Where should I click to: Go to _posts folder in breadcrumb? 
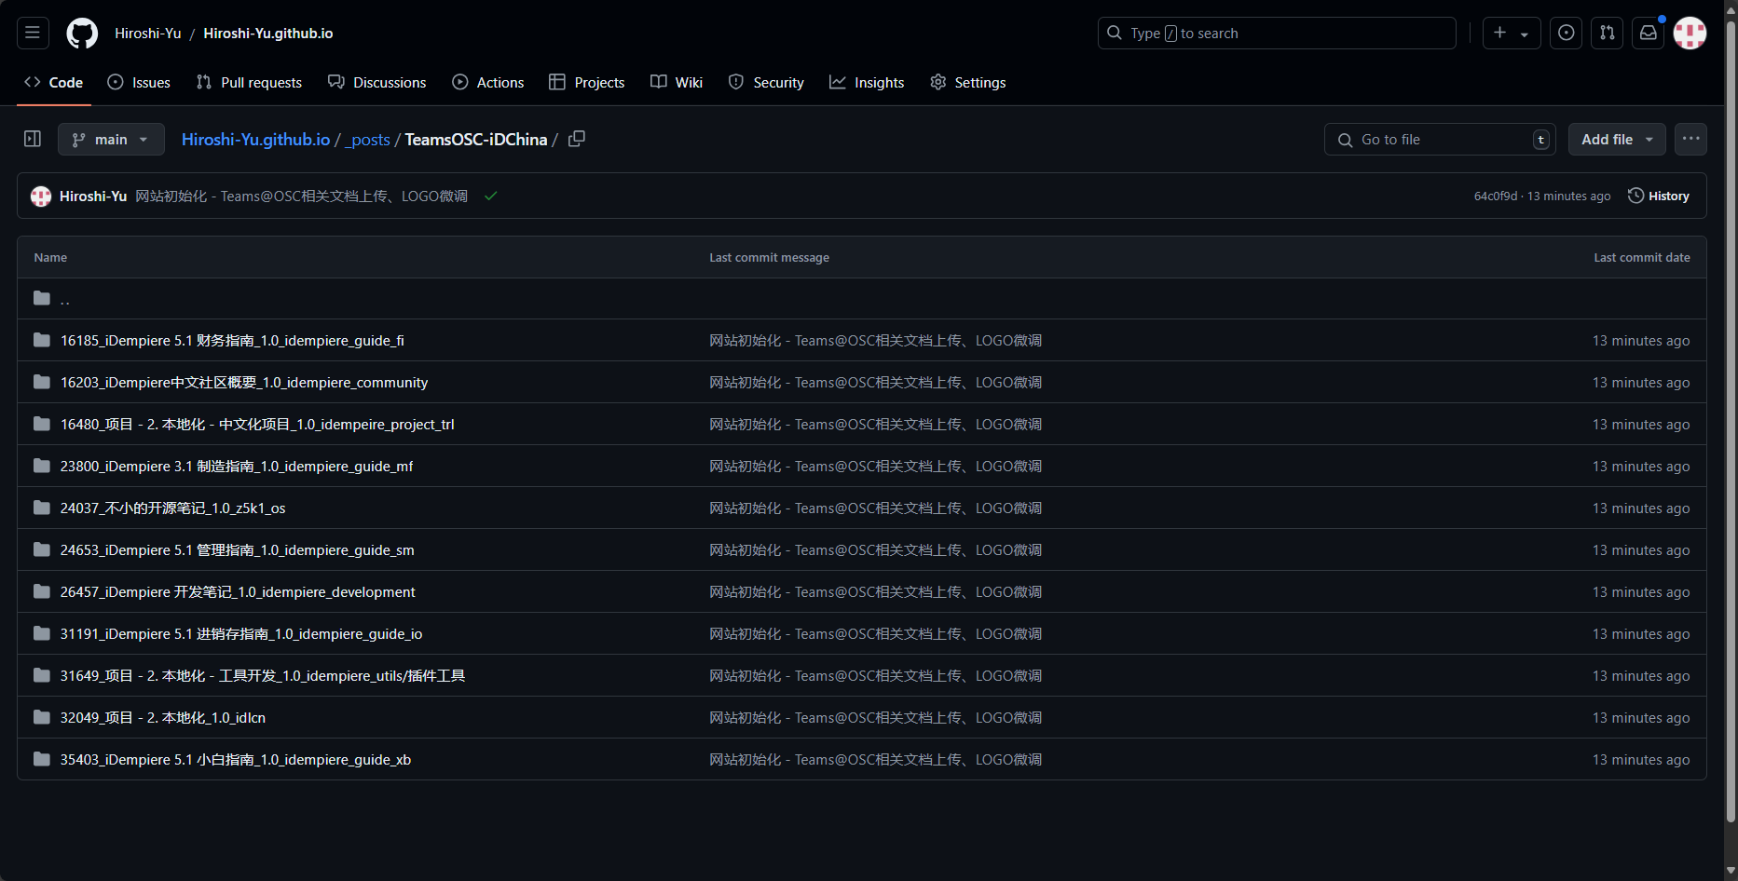pyautogui.click(x=368, y=140)
